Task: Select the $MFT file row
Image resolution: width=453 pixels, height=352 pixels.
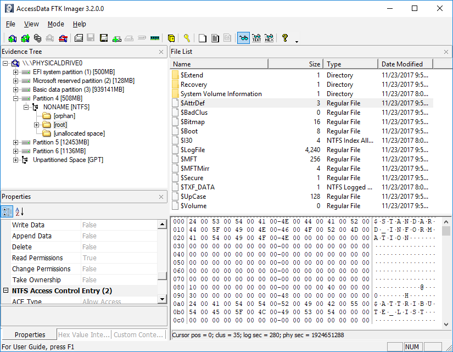Action: tap(301, 159)
